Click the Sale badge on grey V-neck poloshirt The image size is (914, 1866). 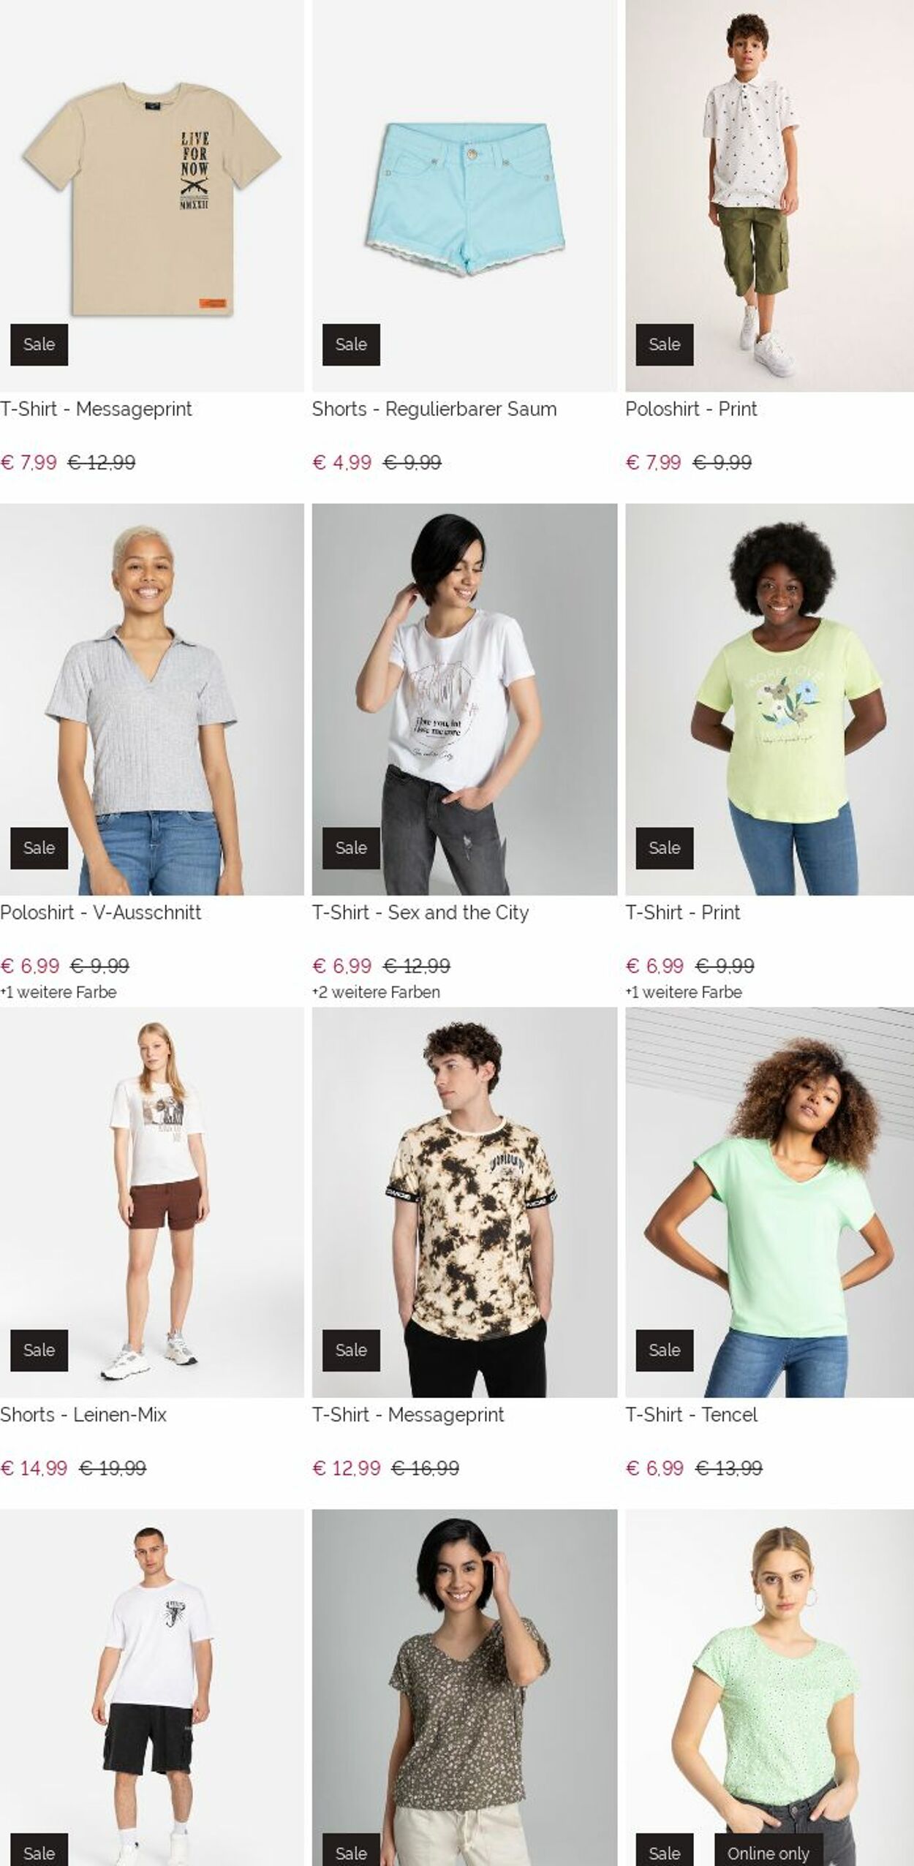pyautogui.click(x=39, y=848)
